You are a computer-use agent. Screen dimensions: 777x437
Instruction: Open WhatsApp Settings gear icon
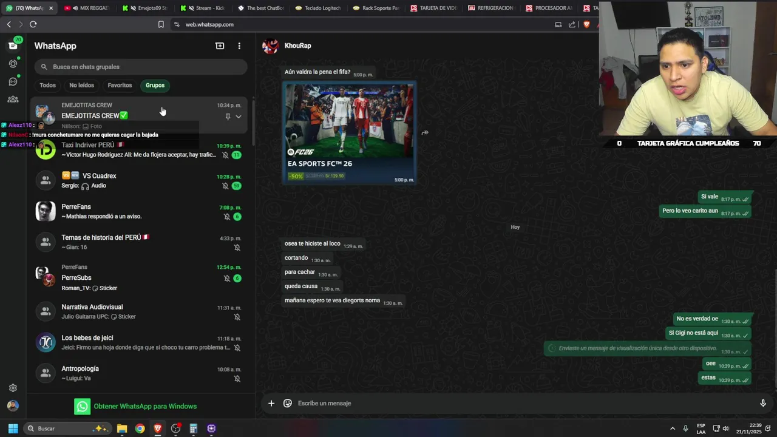(13, 388)
